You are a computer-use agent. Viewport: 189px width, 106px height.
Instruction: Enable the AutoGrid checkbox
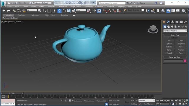[x=169, y=38]
